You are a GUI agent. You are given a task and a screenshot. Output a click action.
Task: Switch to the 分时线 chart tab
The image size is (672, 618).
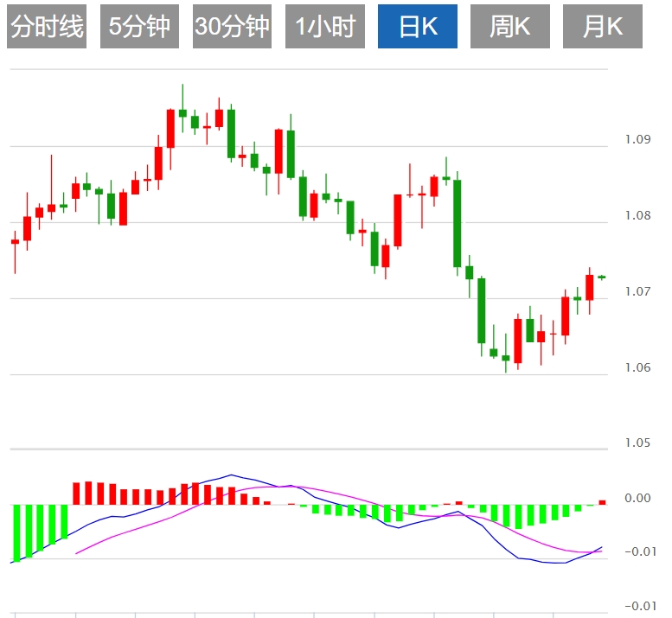(x=47, y=27)
